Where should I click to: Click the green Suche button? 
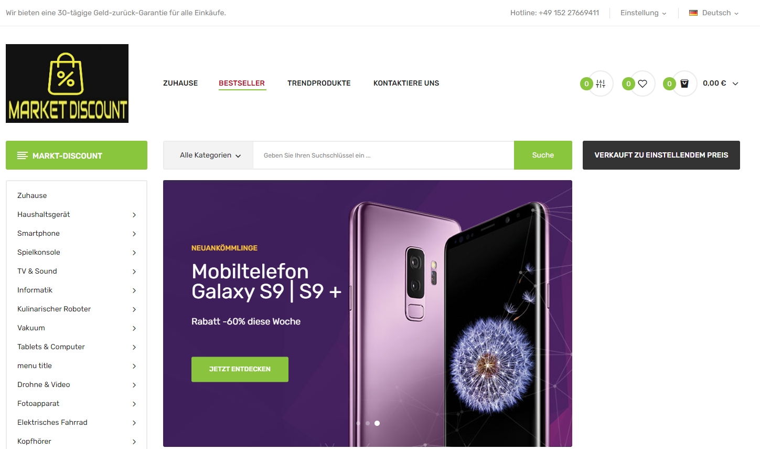543,155
